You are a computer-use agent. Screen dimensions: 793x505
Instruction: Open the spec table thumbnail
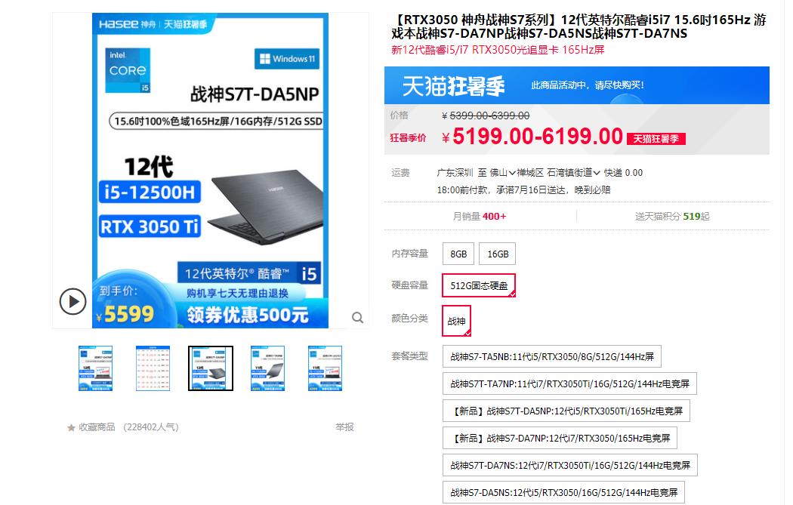(153, 368)
